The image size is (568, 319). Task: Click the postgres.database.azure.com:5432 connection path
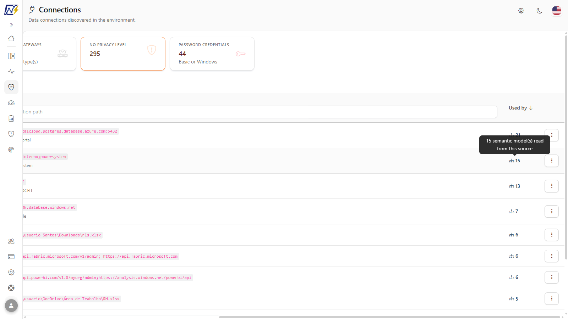point(71,131)
